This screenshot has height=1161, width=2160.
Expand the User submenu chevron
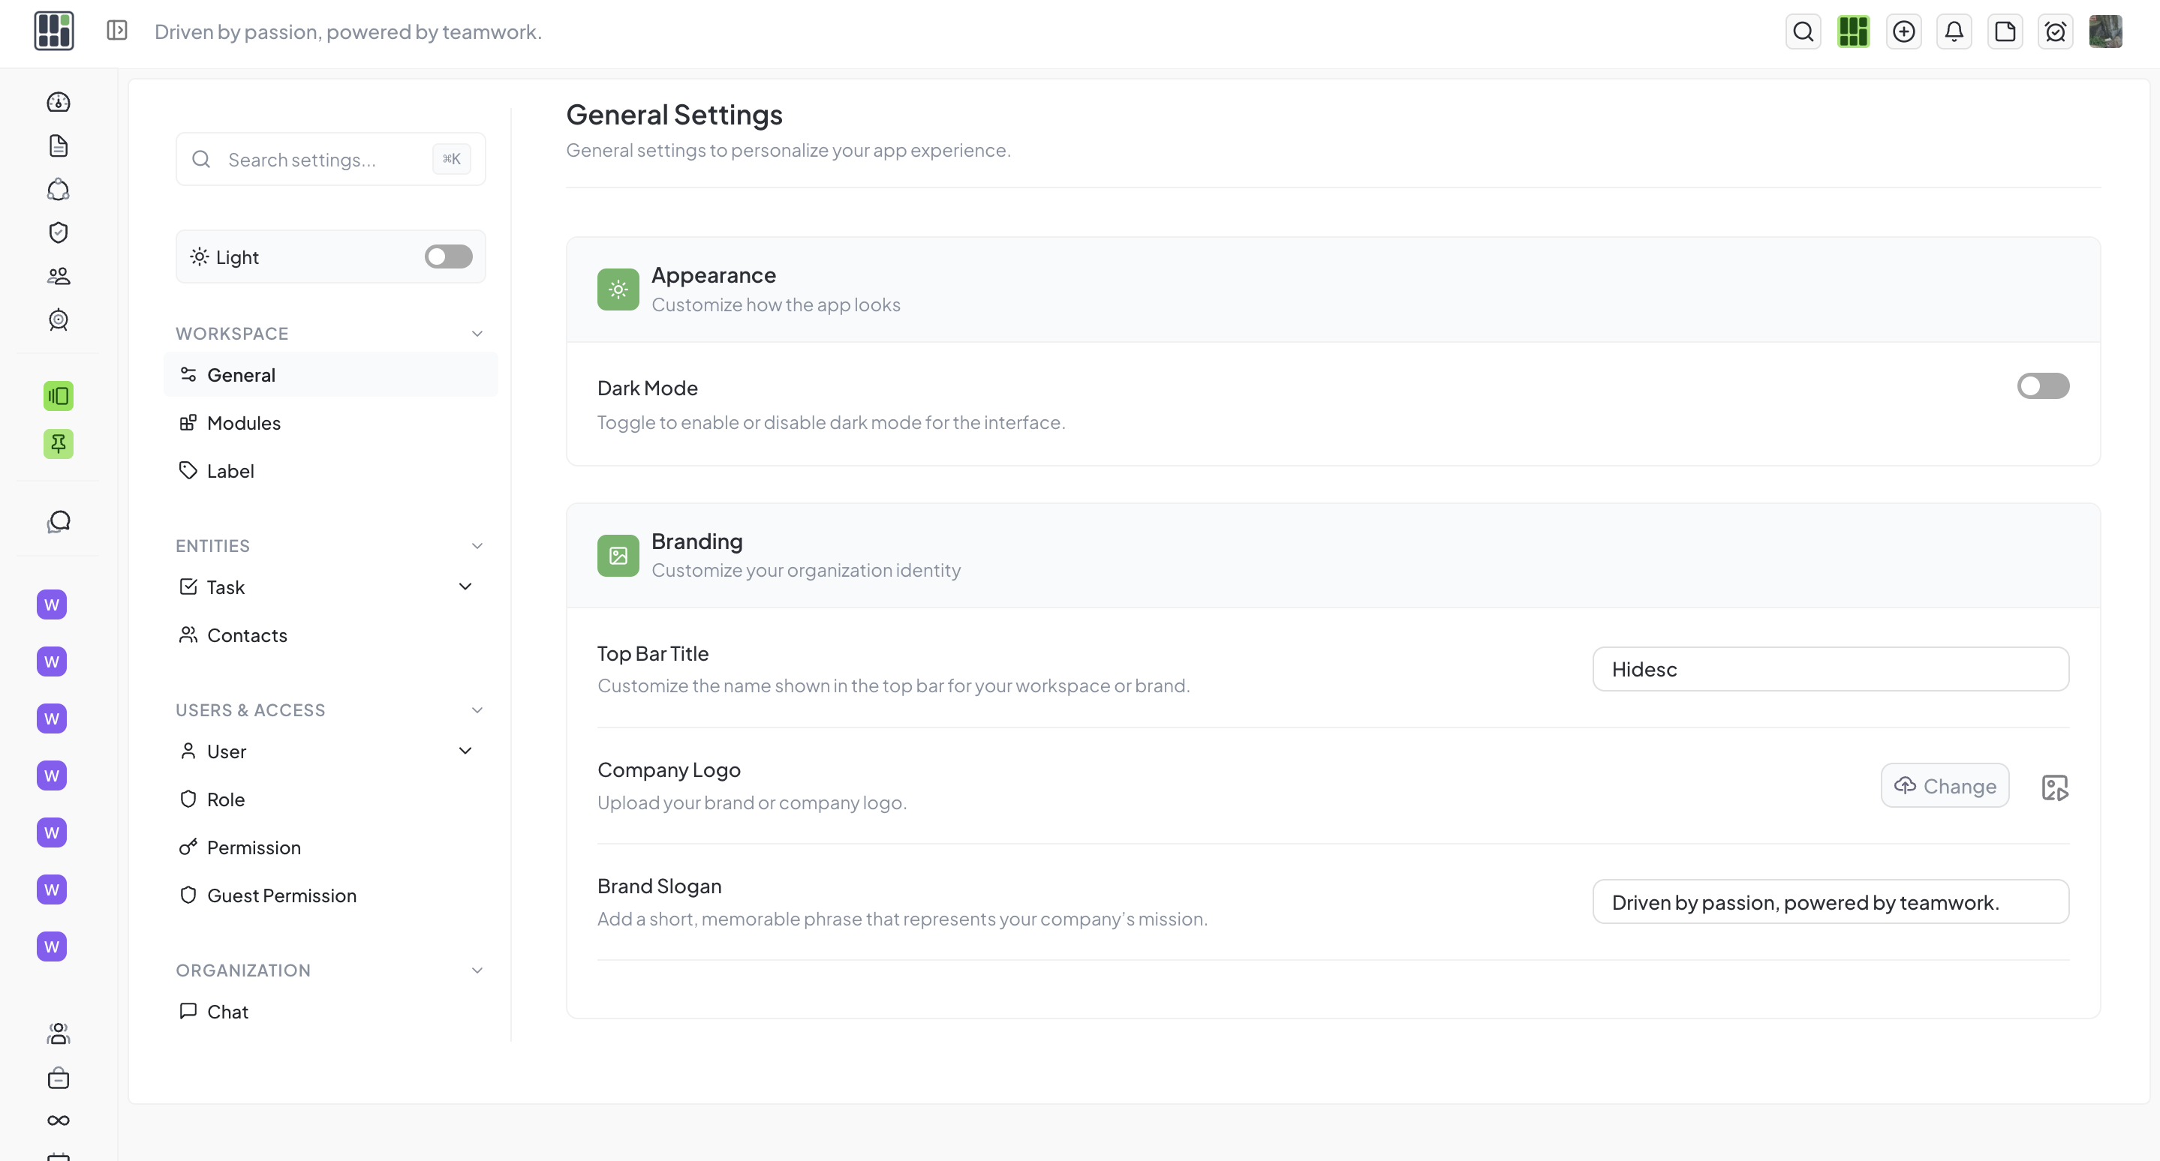coord(465,751)
